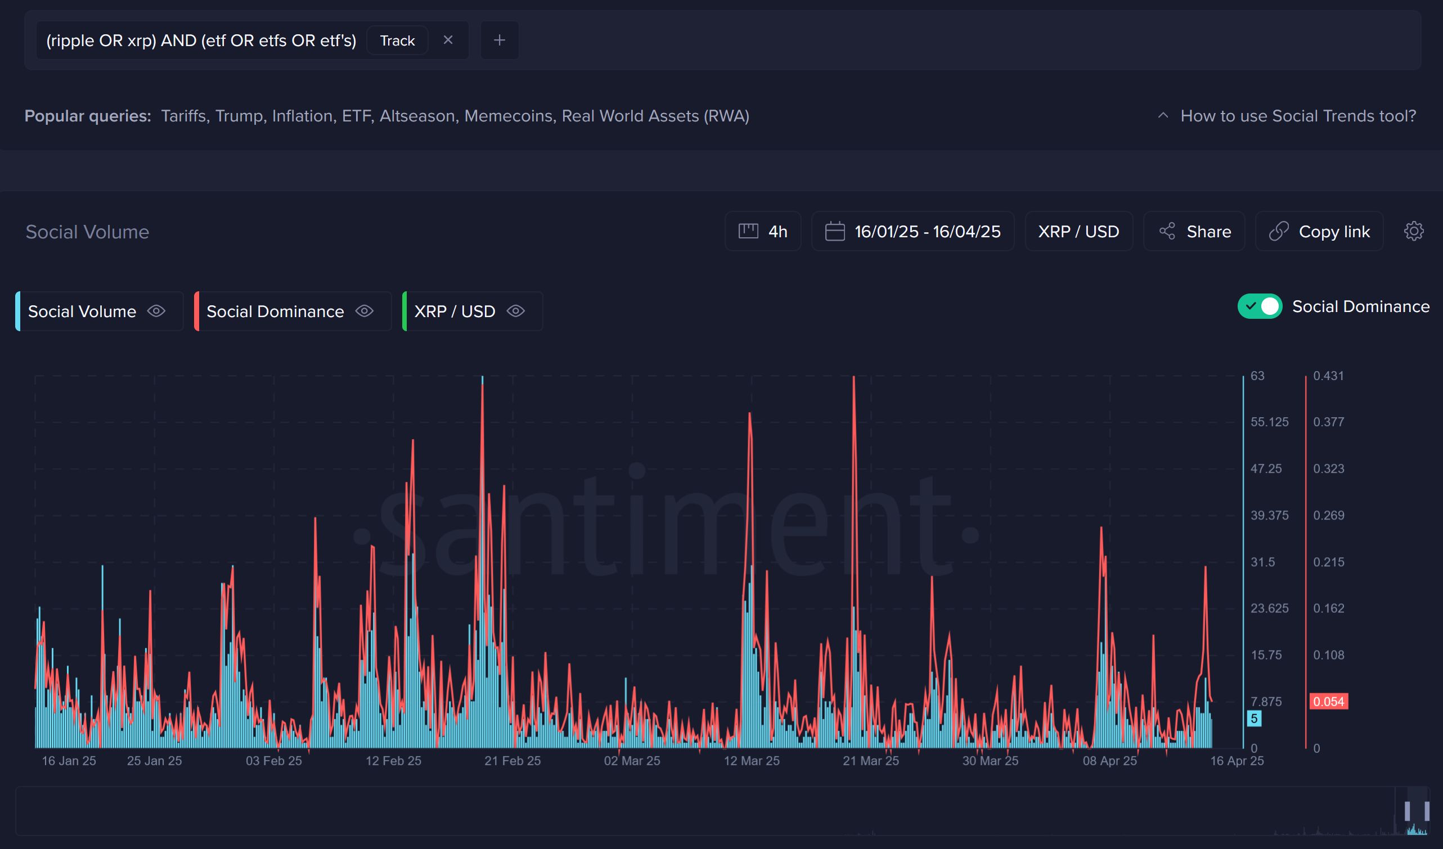Hide the Social Volume metric

pos(156,311)
